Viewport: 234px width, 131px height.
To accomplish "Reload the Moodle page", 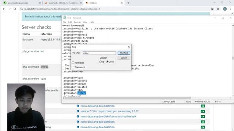I will [15, 9].
